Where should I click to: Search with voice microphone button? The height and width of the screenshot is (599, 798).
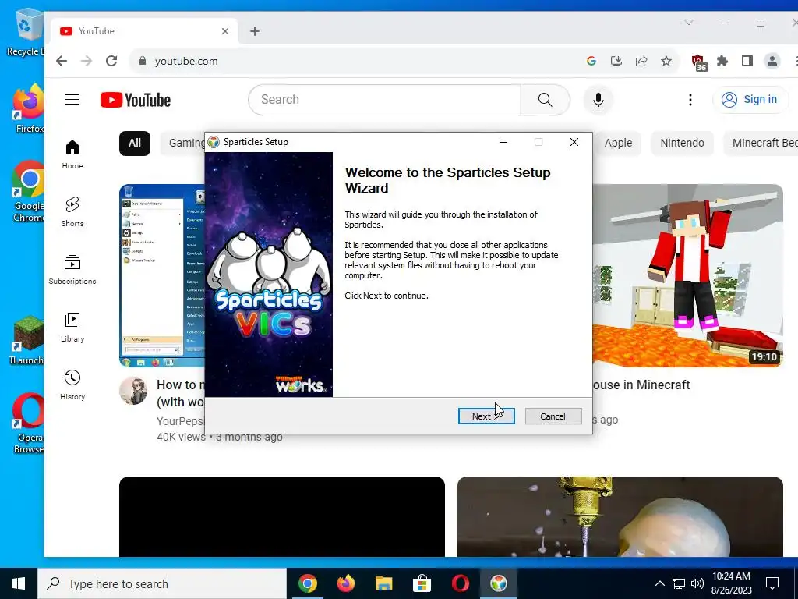pyautogui.click(x=598, y=100)
